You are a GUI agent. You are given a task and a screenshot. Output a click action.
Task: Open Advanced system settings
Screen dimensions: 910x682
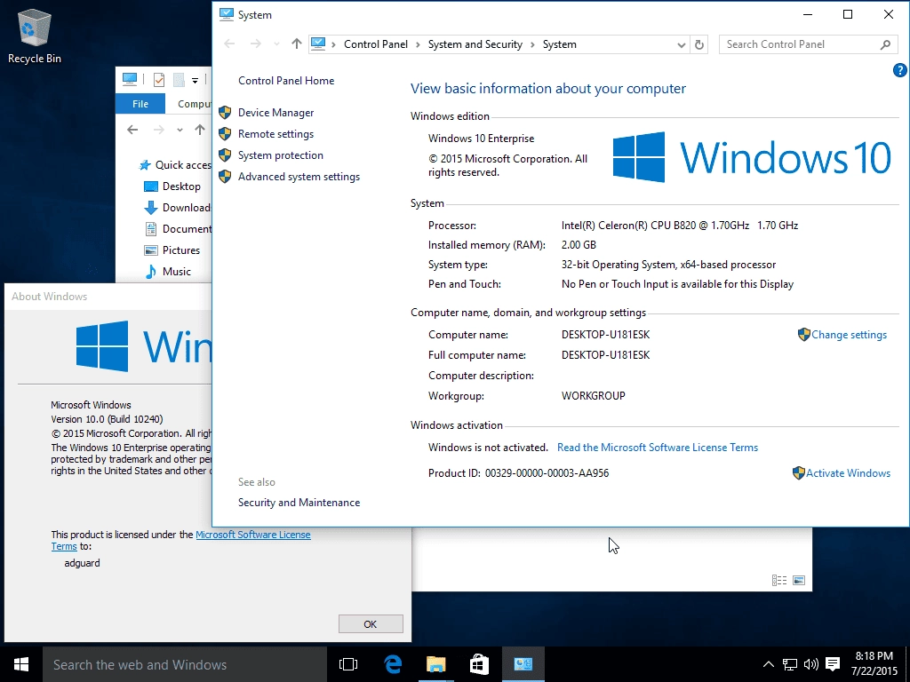coord(299,177)
